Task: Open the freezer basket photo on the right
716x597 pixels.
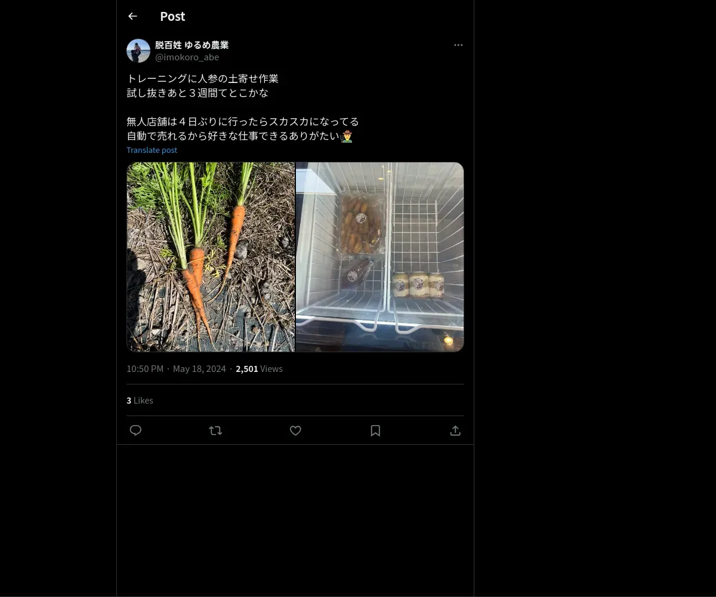Action: pos(380,257)
